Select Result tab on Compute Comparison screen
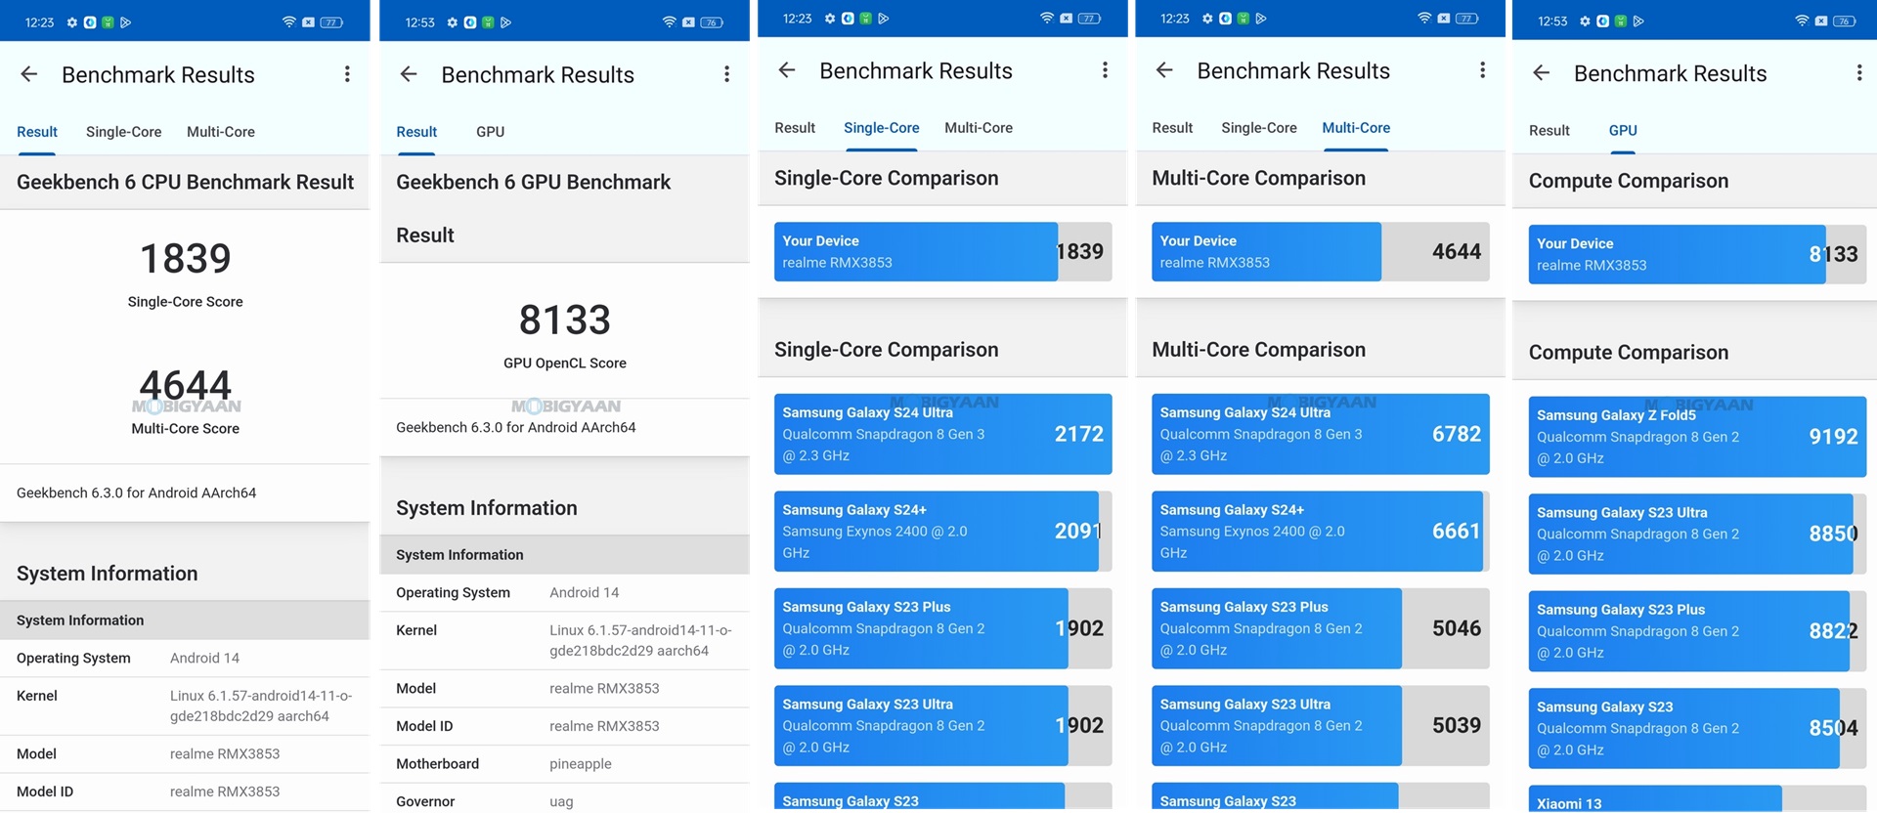This screenshot has width=1877, height=813. pyautogui.click(x=1550, y=130)
